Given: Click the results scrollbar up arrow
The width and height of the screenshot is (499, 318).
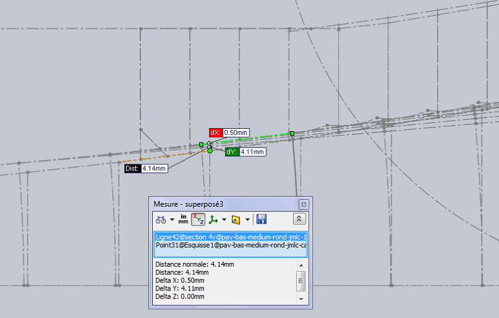Looking at the screenshot, I should [x=301, y=266].
